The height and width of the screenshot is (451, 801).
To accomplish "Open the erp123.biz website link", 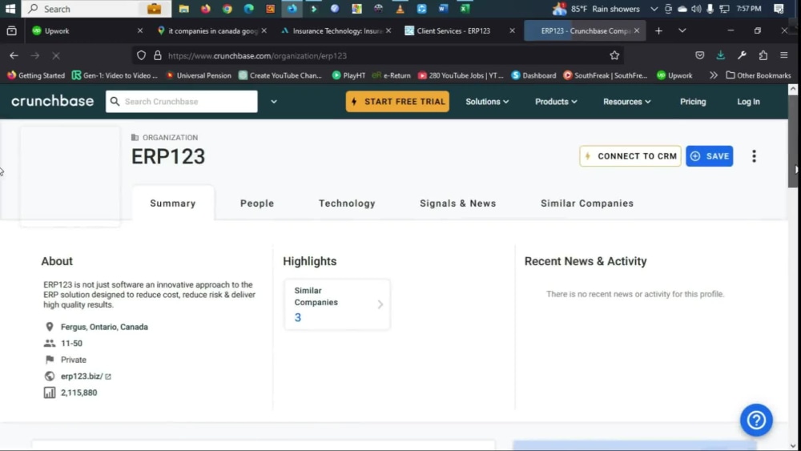I will (81, 377).
